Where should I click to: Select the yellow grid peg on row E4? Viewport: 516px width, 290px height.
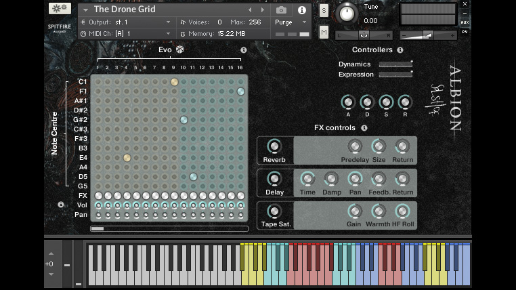pyautogui.click(x=127, y=158)
